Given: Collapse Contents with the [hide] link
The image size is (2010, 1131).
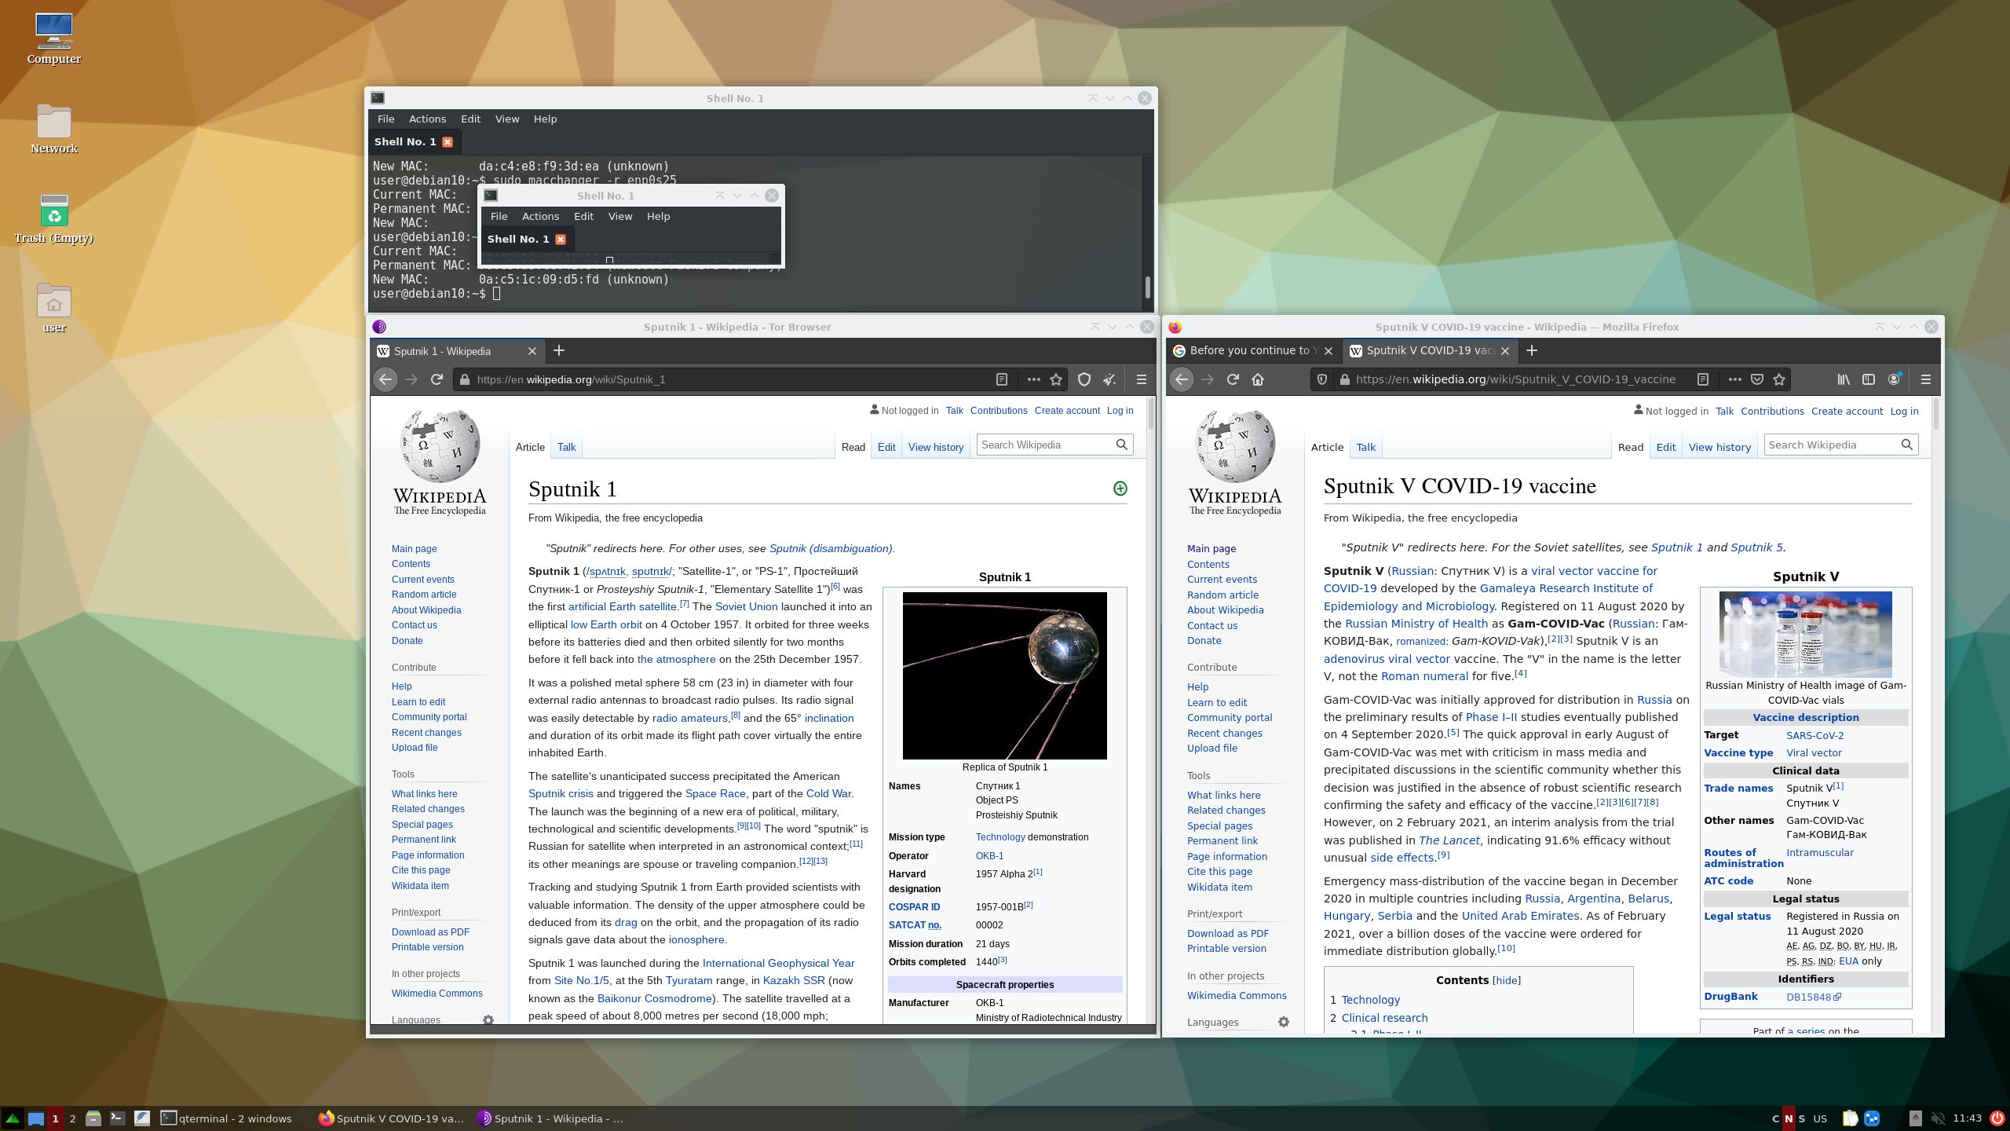Looking at the screenshot, I should [1506, 980].
